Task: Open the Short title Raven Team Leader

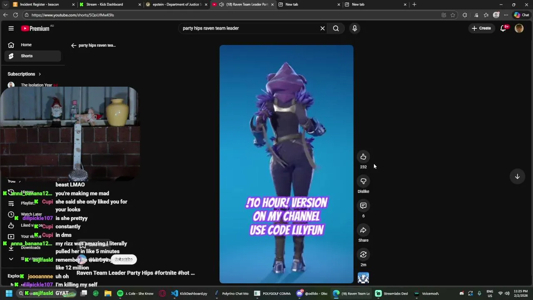Action: click(135, 273)
